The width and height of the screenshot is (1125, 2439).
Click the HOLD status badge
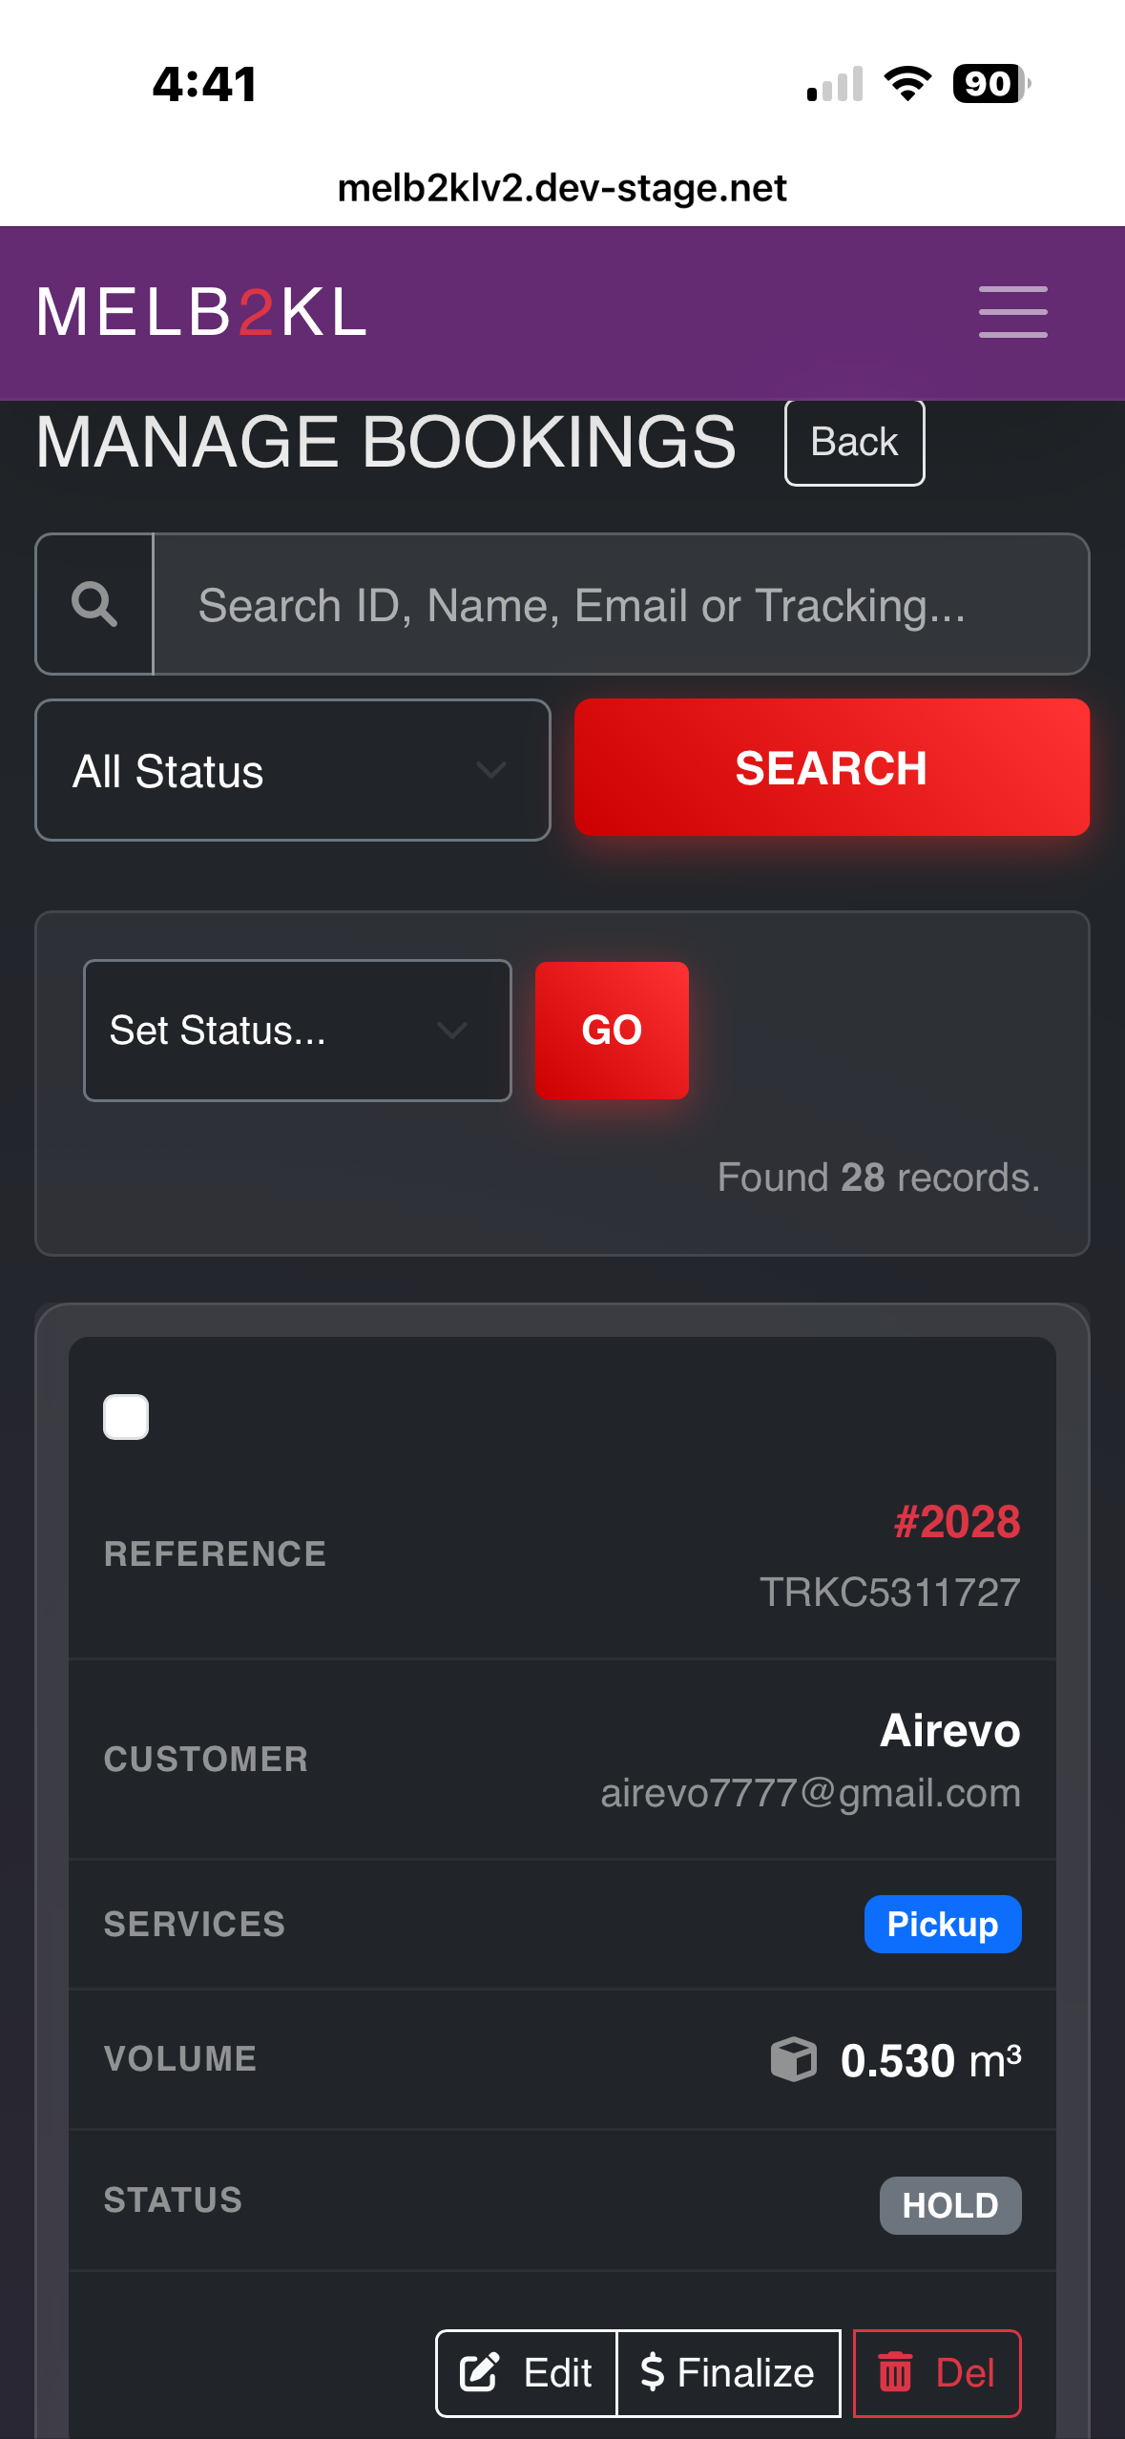[949, 2205]
